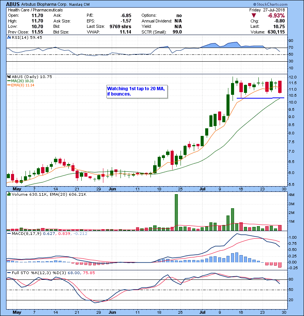304x316 pixels.
Task: Click the Open value 11.70
Action: (37, 16)
